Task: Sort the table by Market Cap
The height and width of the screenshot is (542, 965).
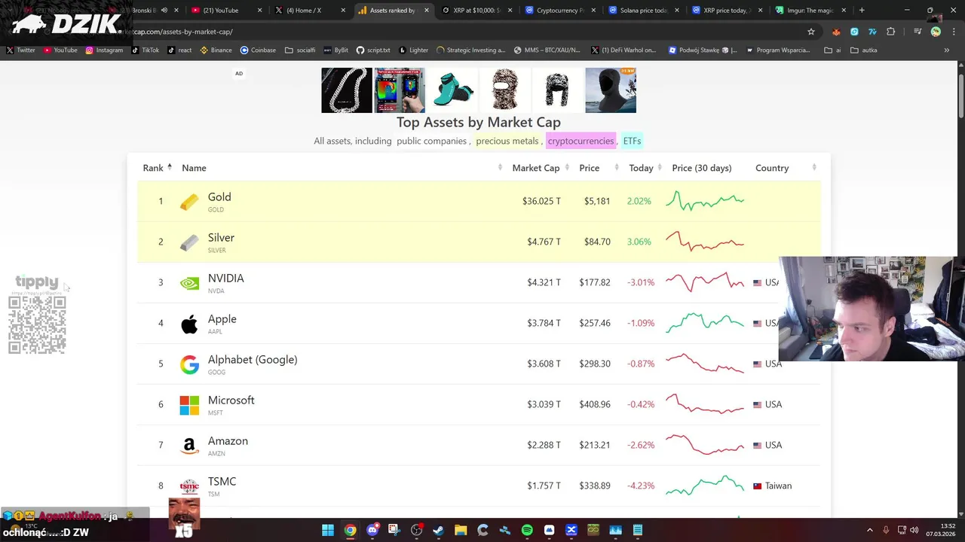Action: click(x=541, y=168)
